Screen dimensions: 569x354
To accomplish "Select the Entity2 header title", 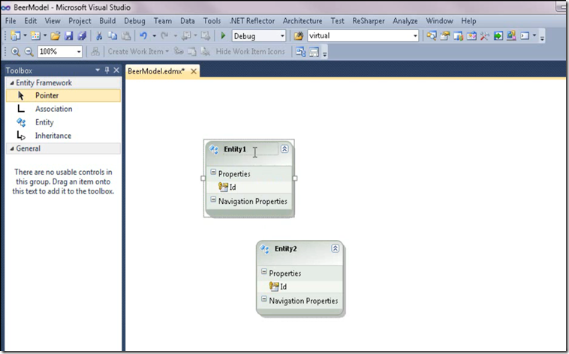I will click(x=285, y=248).
